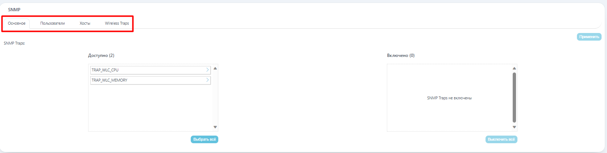Click the Доступно (2) list header

(101, 55)
